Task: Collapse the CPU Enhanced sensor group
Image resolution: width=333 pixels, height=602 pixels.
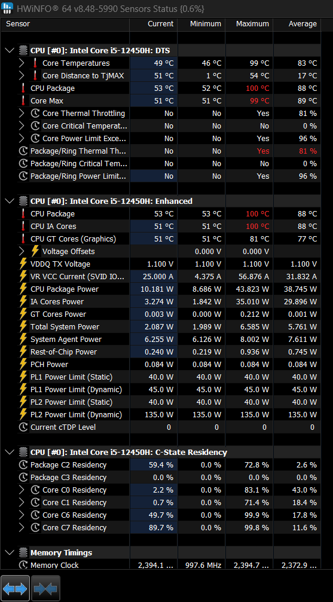Action: point(10,201)
